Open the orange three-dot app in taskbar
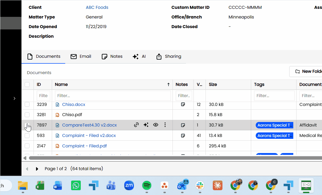Screen dimensions: 322x195 [164, 185]
